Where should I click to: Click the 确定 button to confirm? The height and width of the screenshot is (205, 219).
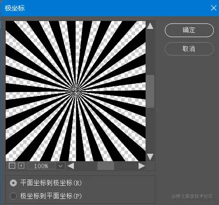pyautogui.click(x=189, y=30)
